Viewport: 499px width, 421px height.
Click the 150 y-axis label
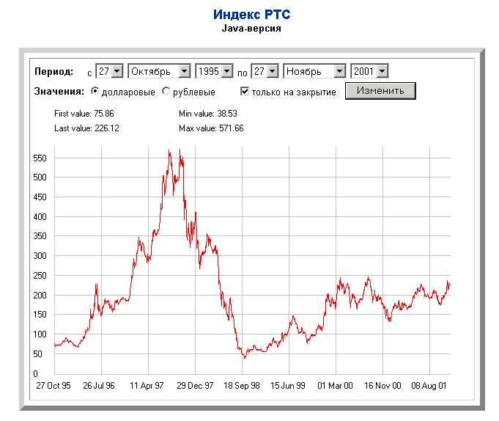40,315
